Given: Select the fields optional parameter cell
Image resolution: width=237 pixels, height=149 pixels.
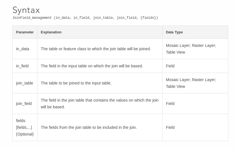Looking at the screenshot, I should (x=25, y=127).
